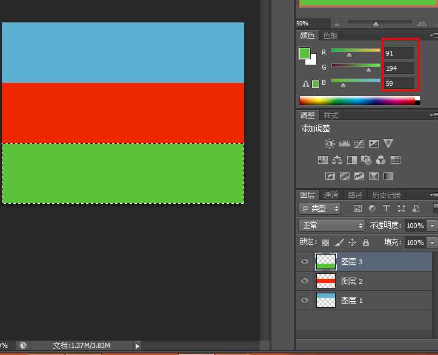Open the 类型 layer filter dropdown
The height and width of the screenshot is (355, 438).
click(319, 209)
